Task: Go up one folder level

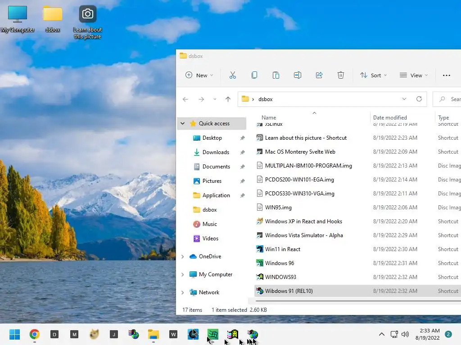Action: (x=228, y=99)
